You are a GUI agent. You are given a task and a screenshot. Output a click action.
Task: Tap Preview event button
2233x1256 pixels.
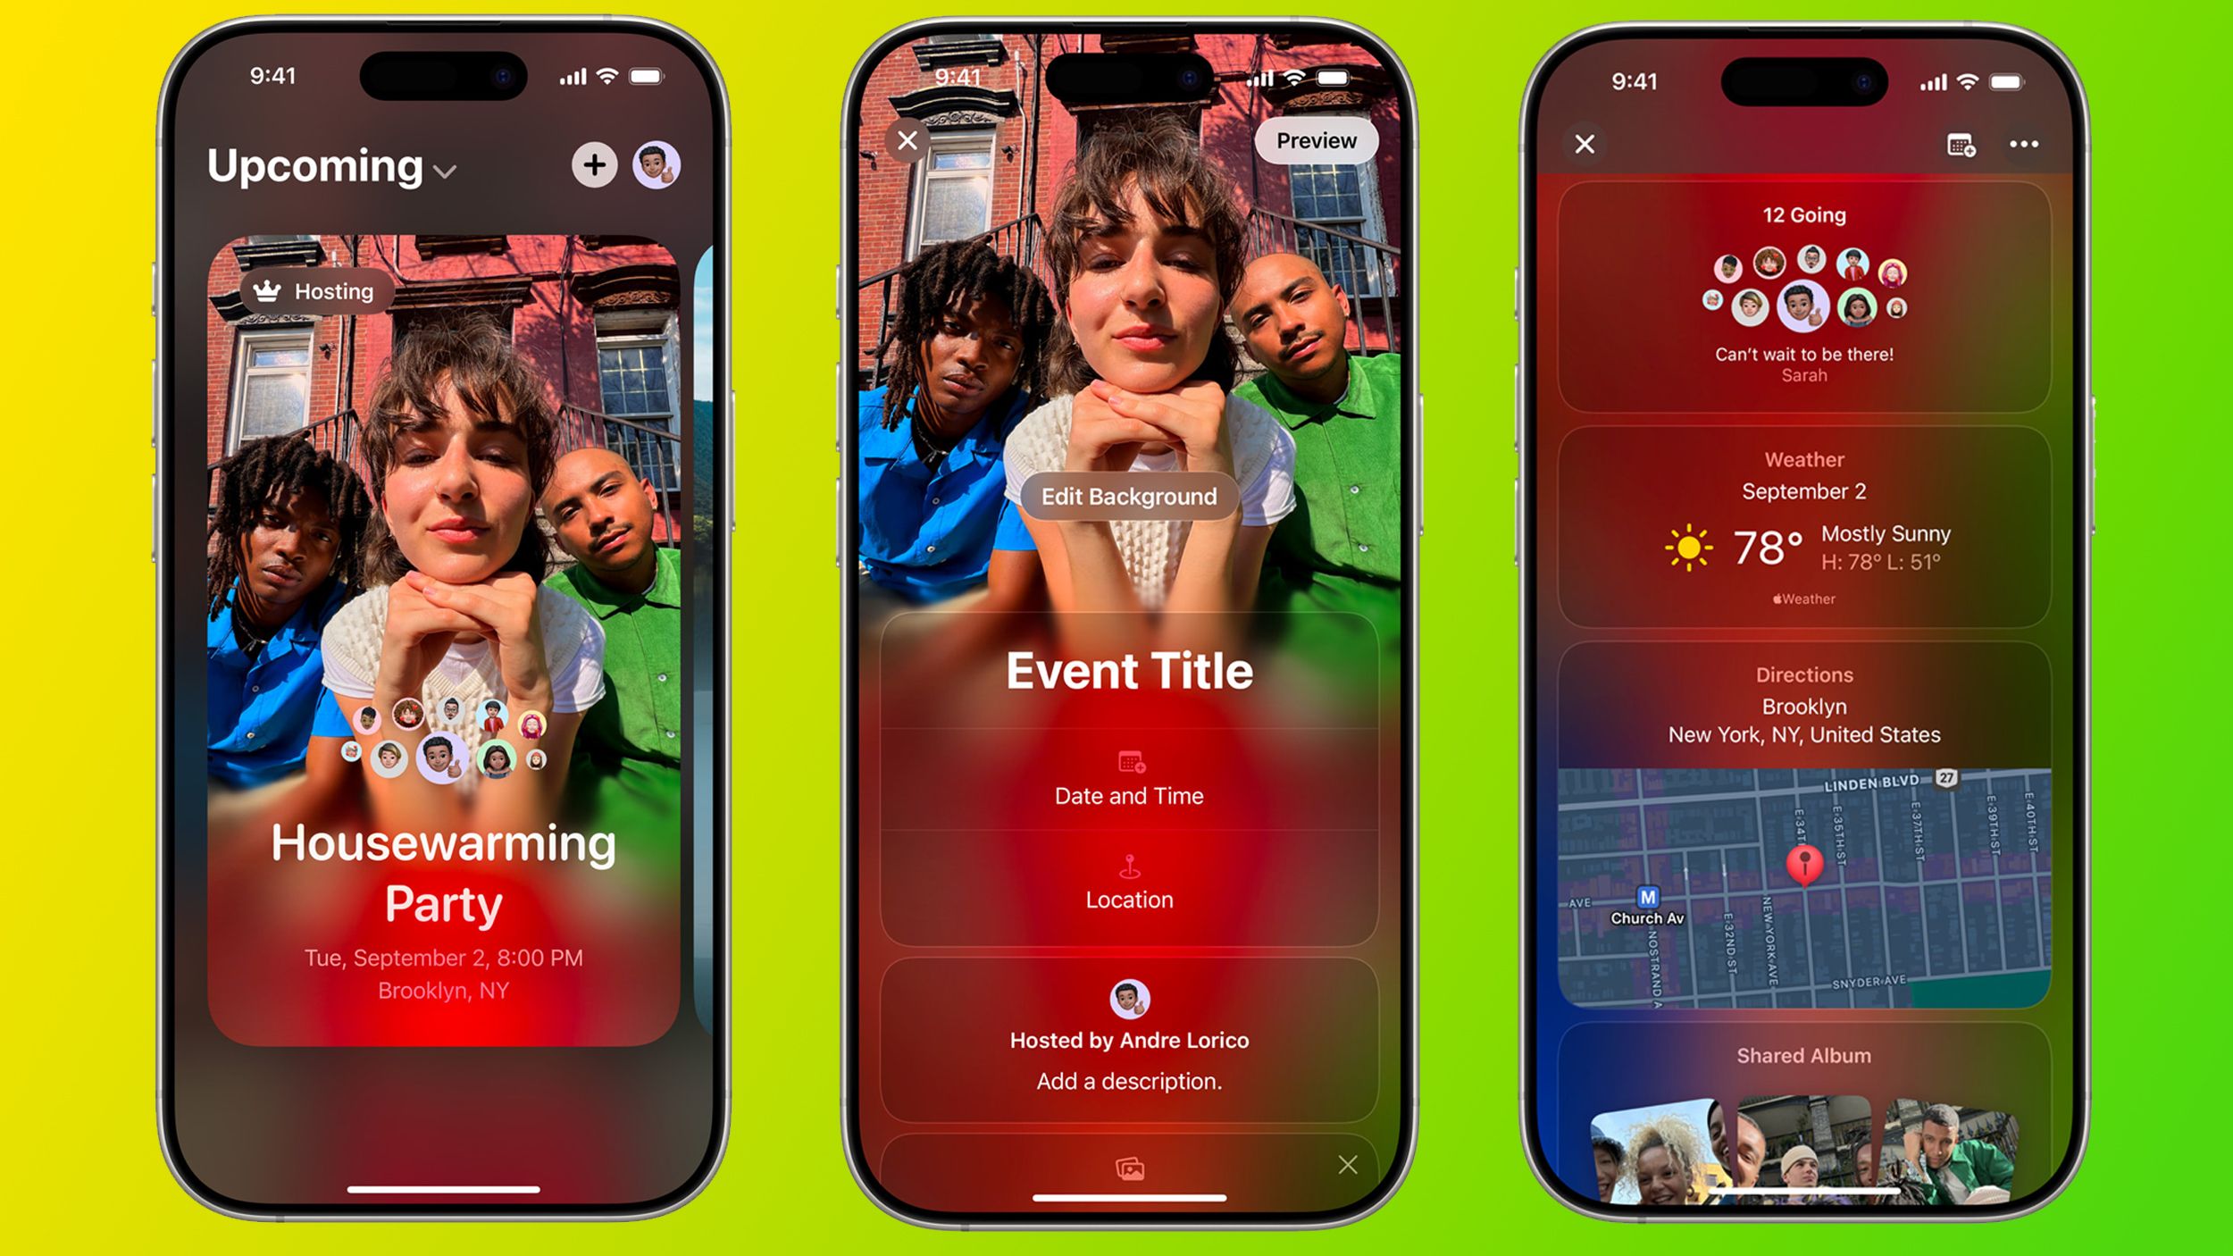1316,141
